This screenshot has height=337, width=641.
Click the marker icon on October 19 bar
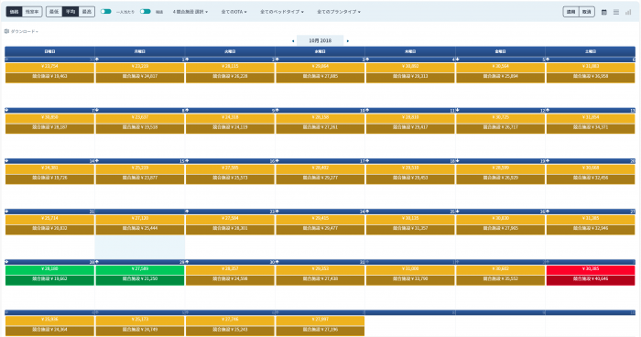click(458, 161)
